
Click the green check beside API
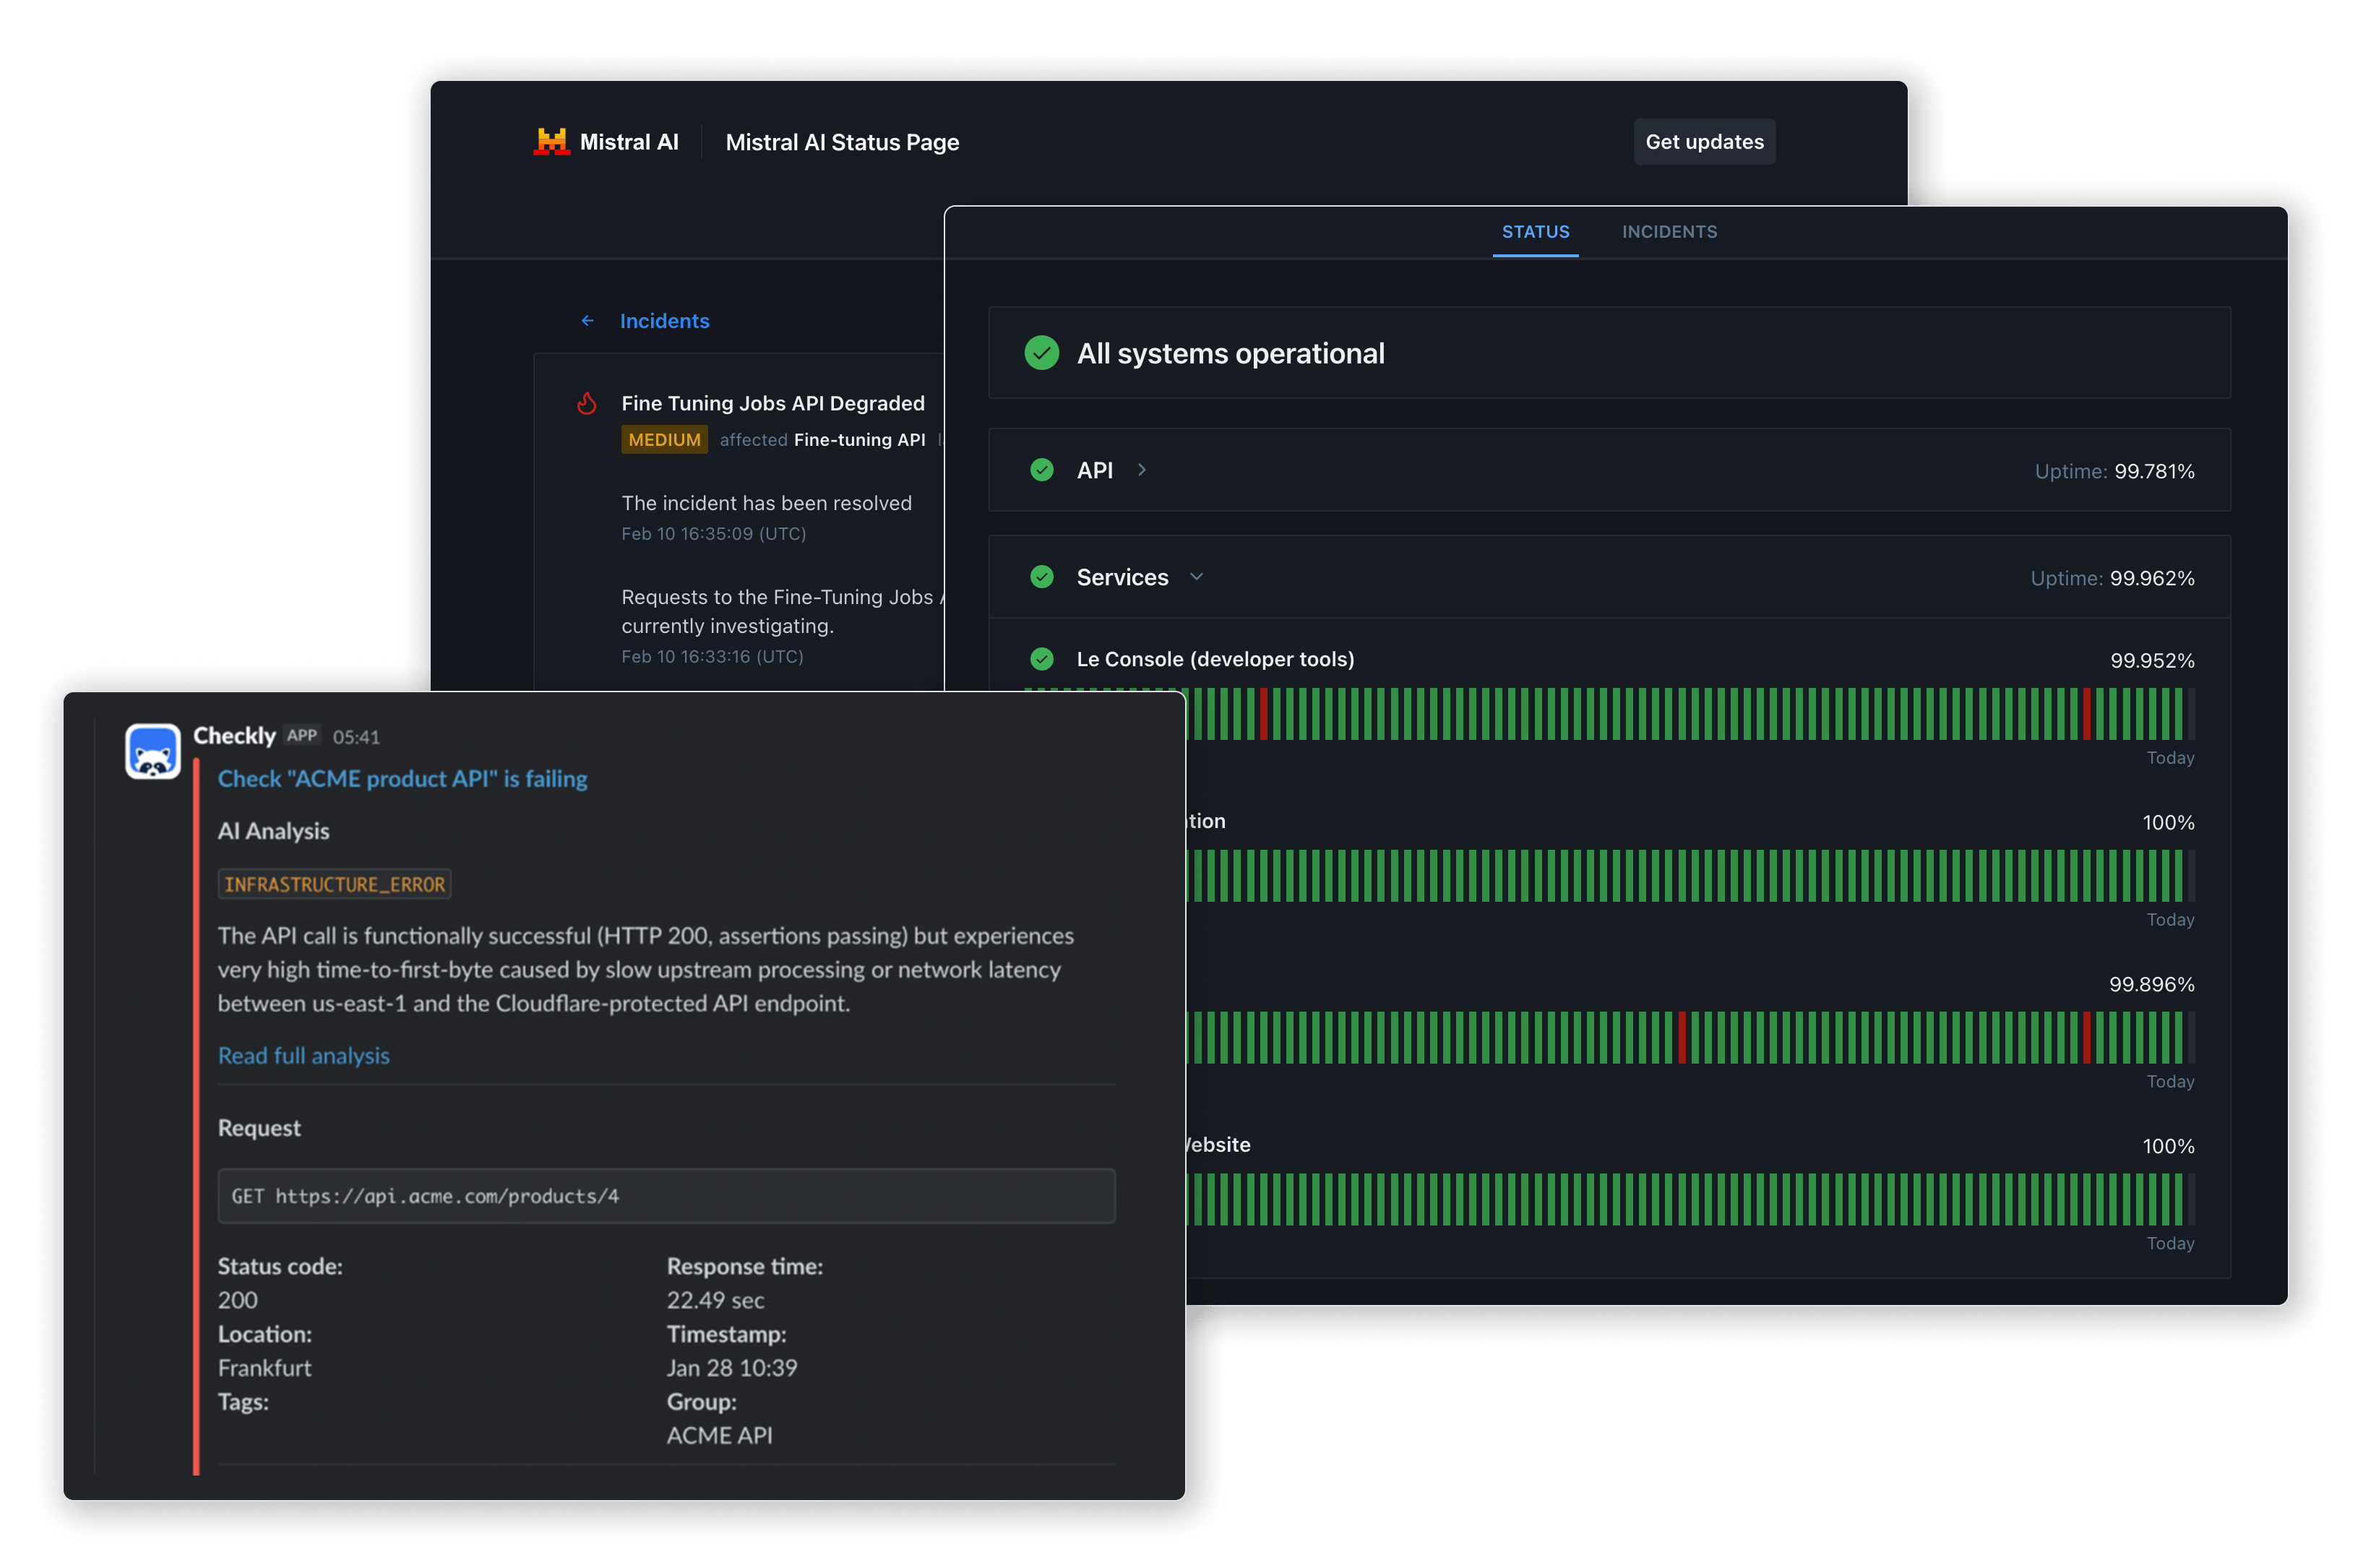point(1041,470)
